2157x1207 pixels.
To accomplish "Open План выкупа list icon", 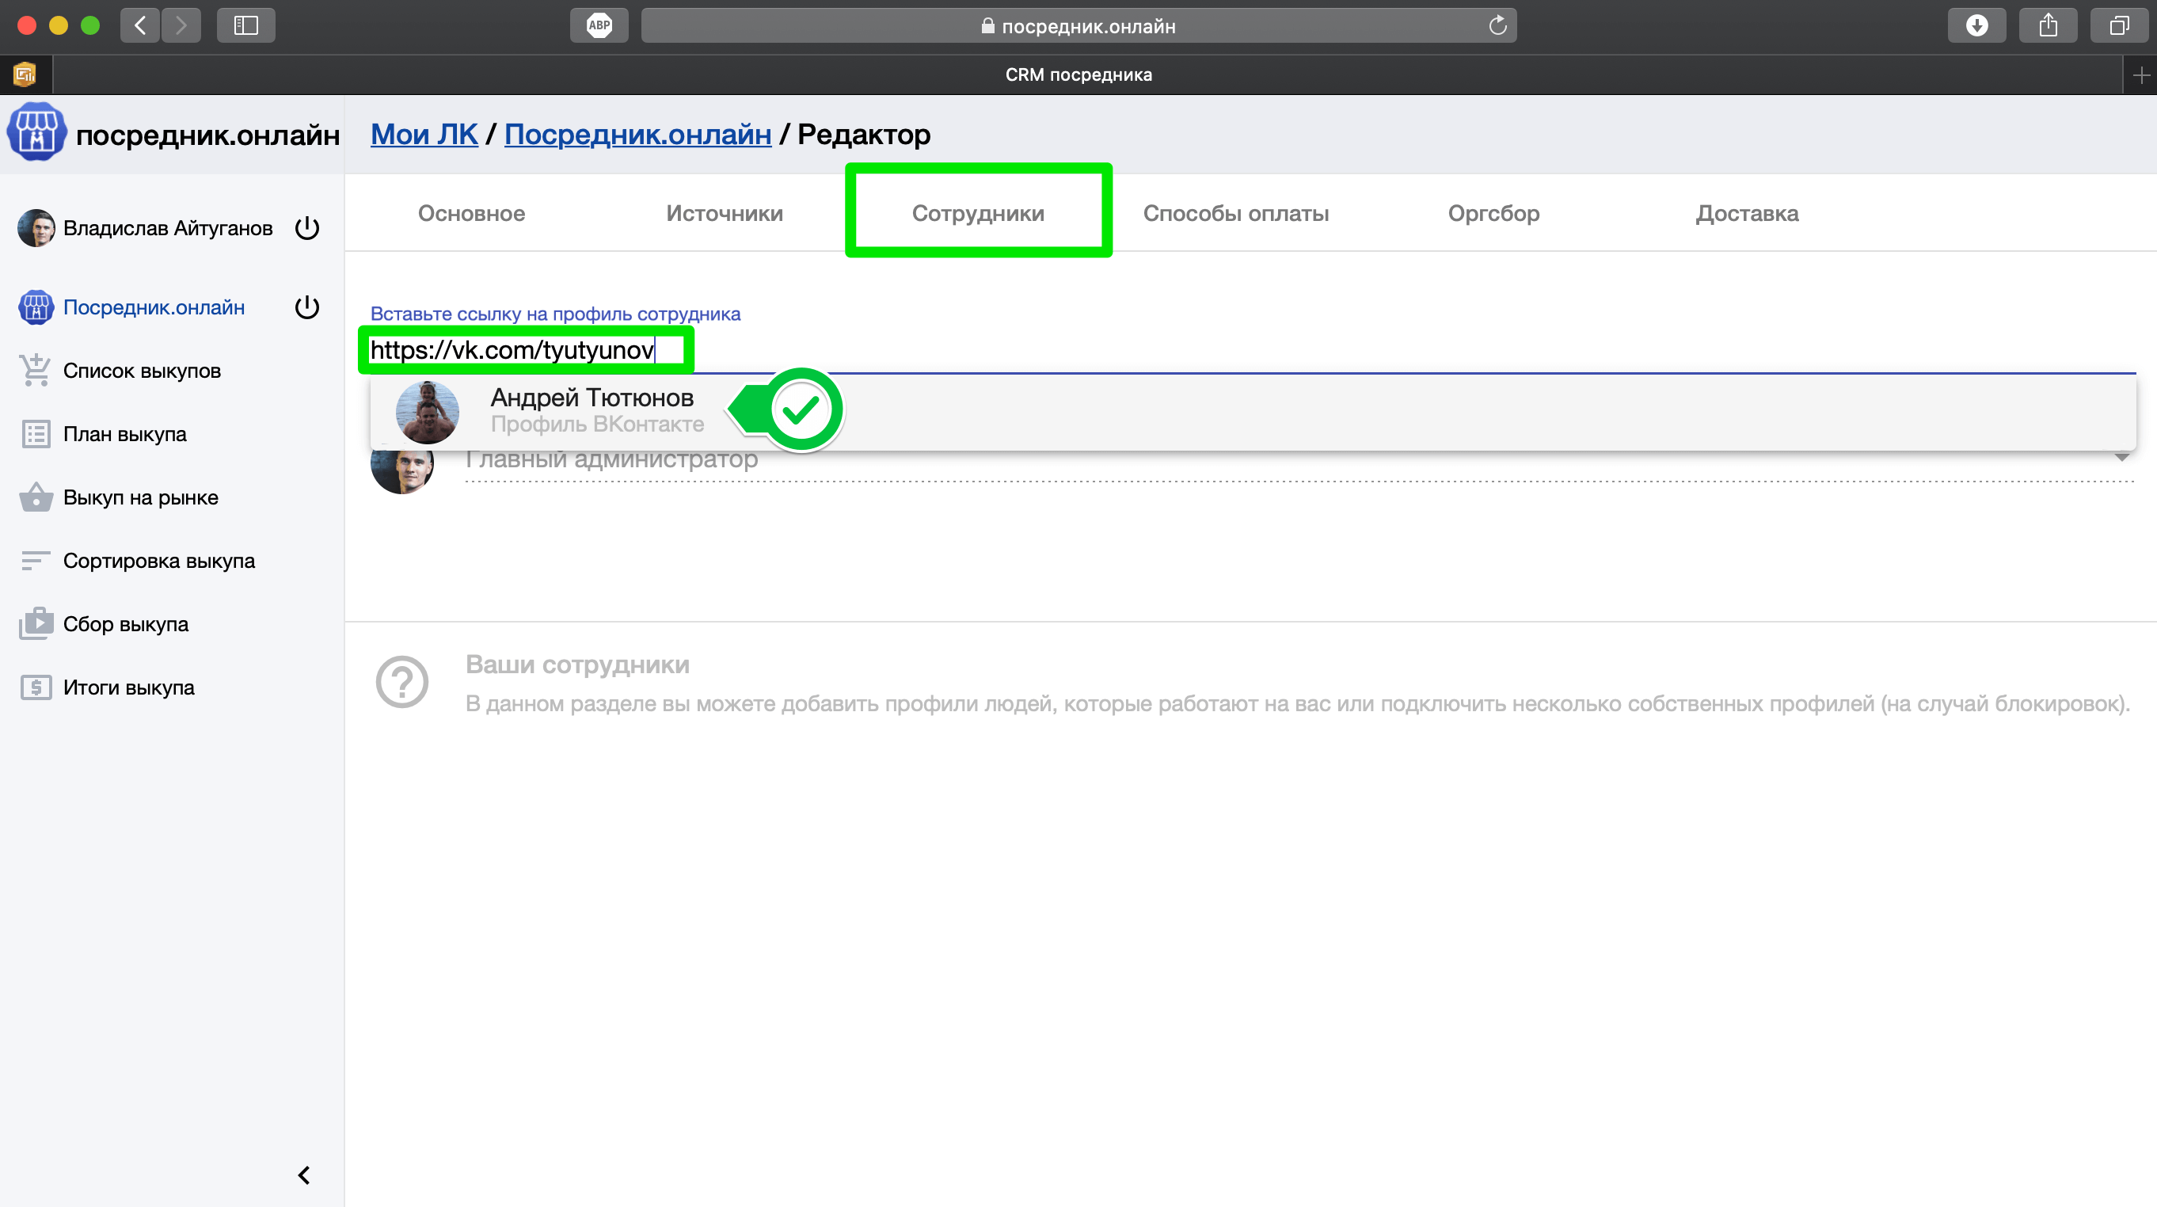I will click(35, 434).
